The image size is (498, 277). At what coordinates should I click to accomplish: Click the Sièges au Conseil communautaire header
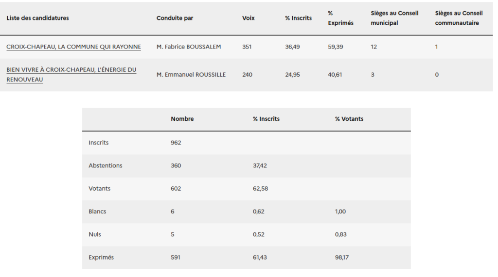[x=459, y=18]
